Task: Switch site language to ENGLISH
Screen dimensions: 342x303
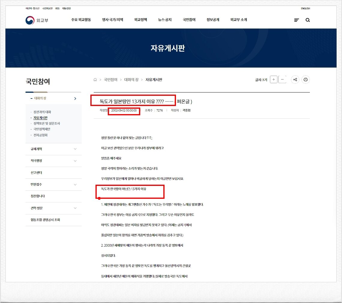Action: tap(305, 8)
